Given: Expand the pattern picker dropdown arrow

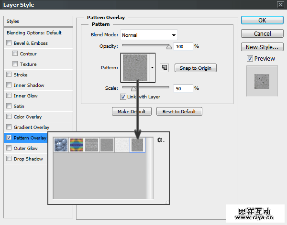Looking at the screenshot, I should click(153, 68).
